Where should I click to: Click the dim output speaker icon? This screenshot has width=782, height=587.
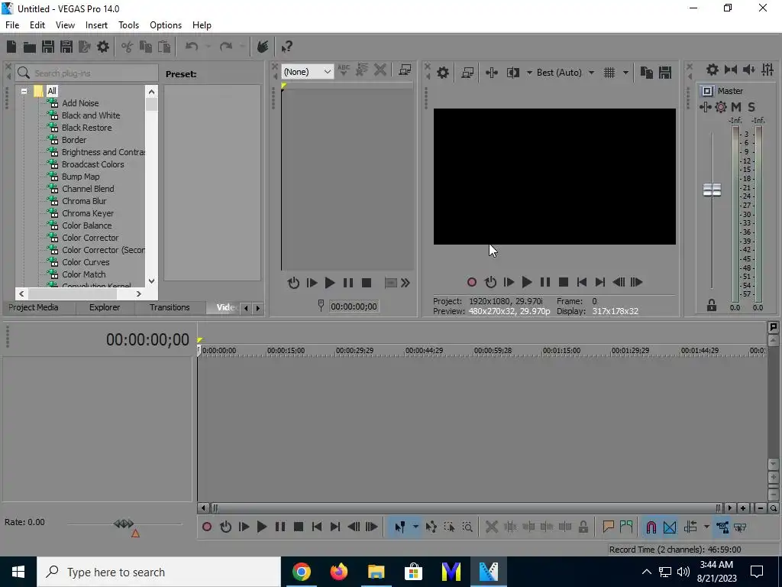748,70
